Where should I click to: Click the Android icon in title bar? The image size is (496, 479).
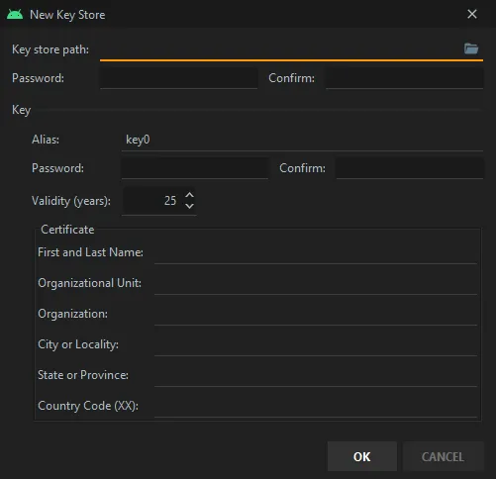tap(15, 15)
